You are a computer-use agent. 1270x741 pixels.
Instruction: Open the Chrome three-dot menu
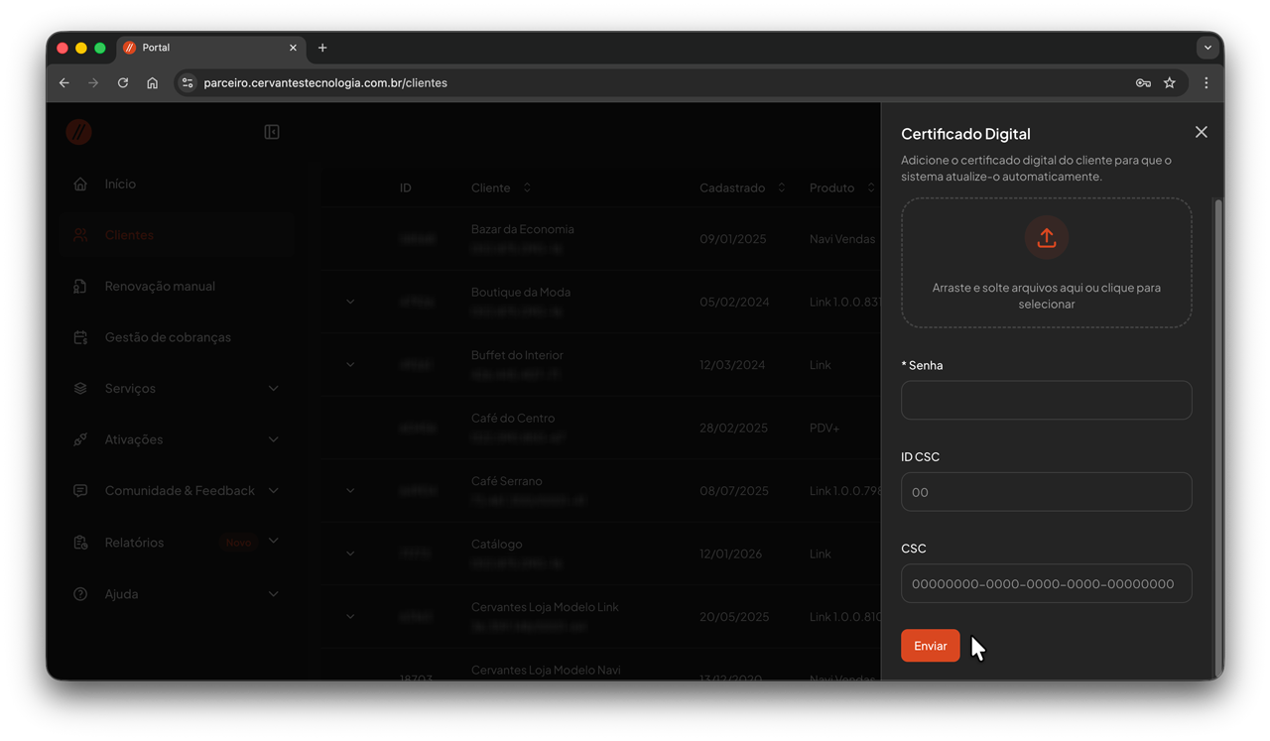click(x=1206, y=83)
